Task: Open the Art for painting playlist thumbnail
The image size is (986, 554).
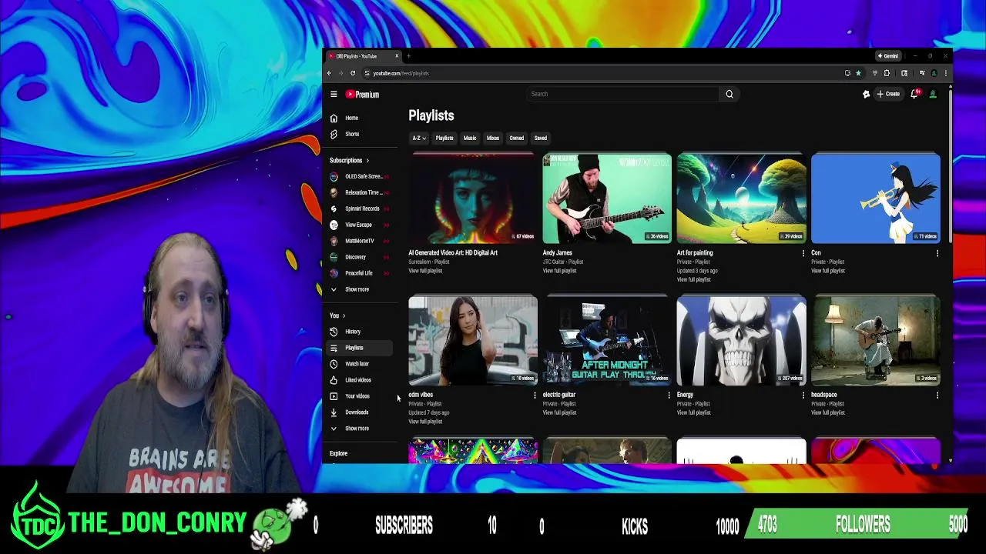Action: click(x=741, y=198)
